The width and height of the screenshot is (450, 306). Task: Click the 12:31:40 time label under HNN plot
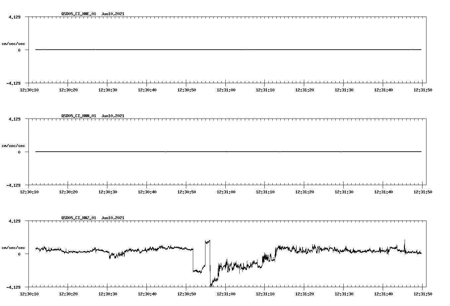click(383, 192)
